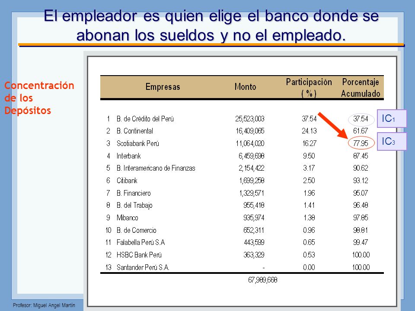Click the participation value 0.00
The image size is (415, 311).
click(309, 267)
